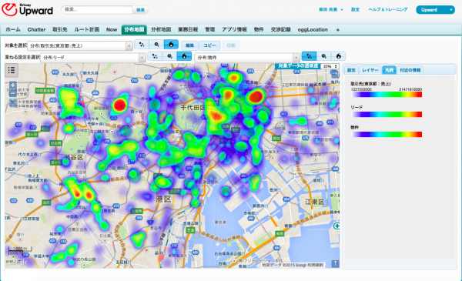
Task: Click the 利用規約 link on map
Action: click(x=316, y=265)
